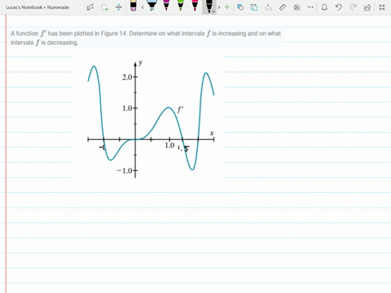Undo the last action
The image size is (391, 293).
[339, 7]
